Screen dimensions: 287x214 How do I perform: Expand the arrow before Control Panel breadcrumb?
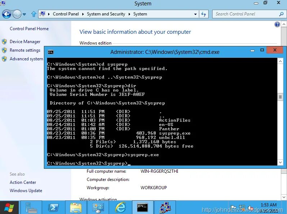tap(49, 14)
